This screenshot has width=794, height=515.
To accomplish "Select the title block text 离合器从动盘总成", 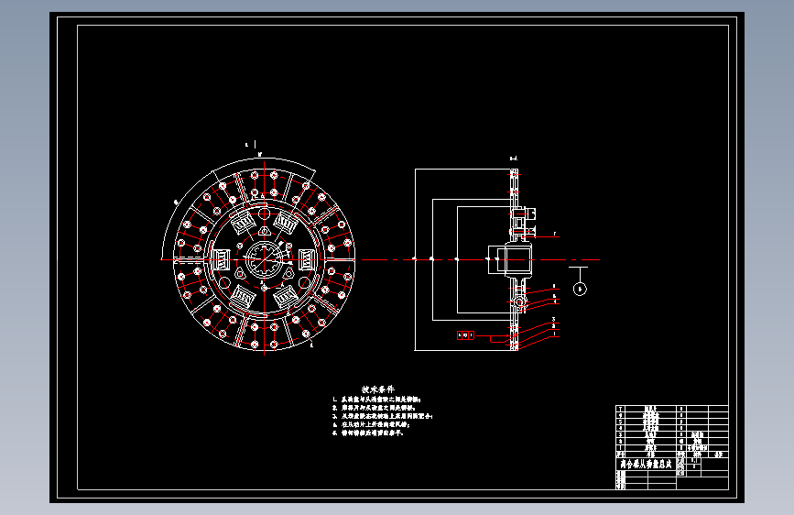I will [x=646, y=464].
